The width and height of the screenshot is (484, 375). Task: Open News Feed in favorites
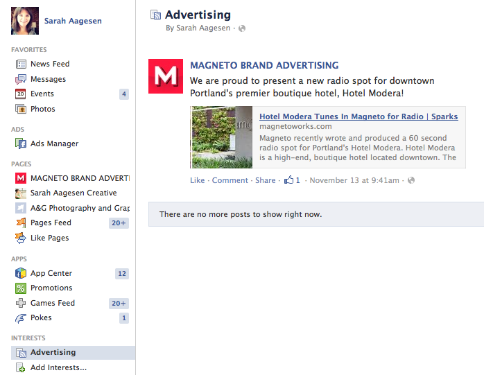point(50,64)
